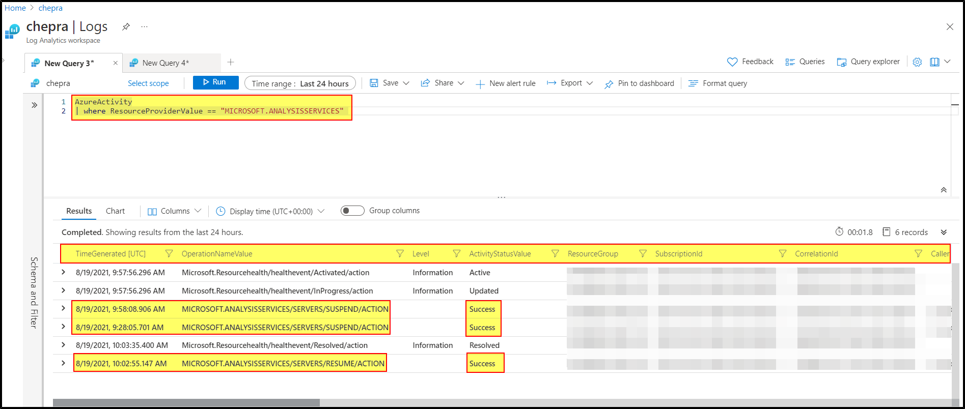Close the New Query 3 tab

pos(116,63)
